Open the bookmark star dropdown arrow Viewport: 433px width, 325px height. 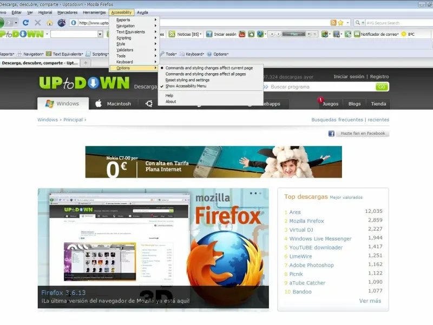click(347, 23)
